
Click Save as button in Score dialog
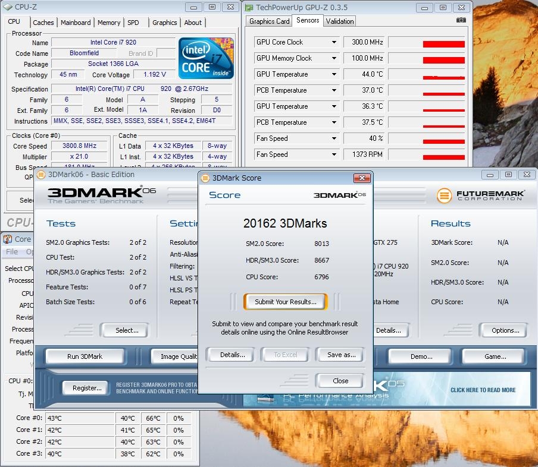click(x=341, y=355)
